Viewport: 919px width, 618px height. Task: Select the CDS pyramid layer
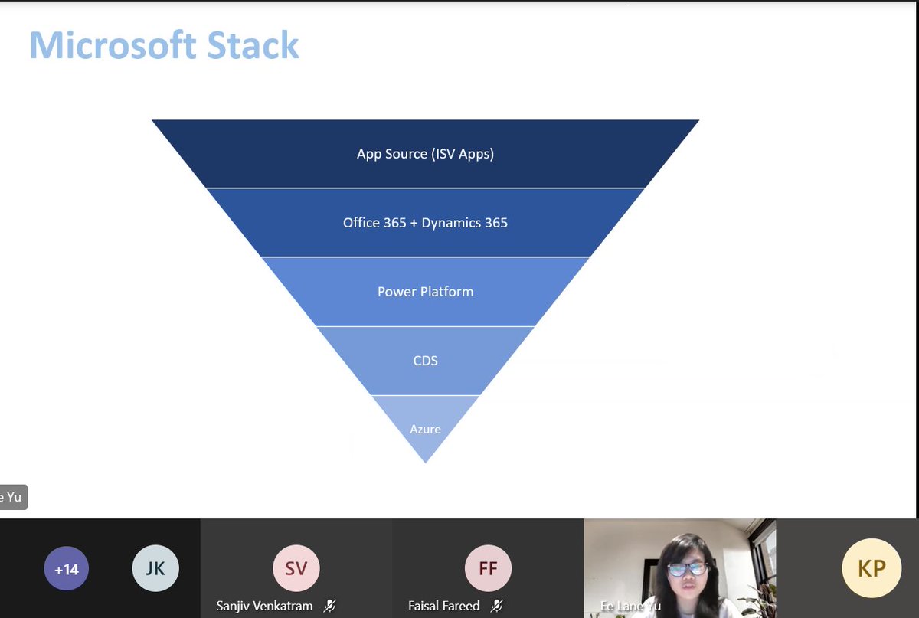pyautogui.click(x=425, y=361)
